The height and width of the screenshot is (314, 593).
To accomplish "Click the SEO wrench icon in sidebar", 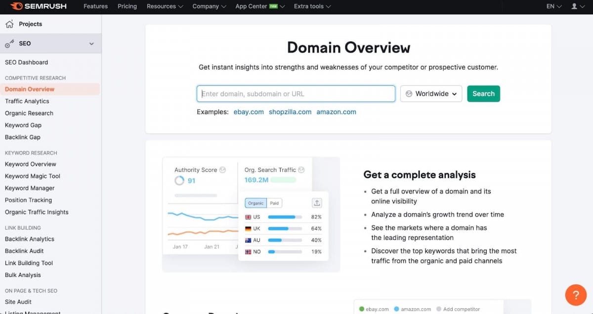I will point(9,43).
